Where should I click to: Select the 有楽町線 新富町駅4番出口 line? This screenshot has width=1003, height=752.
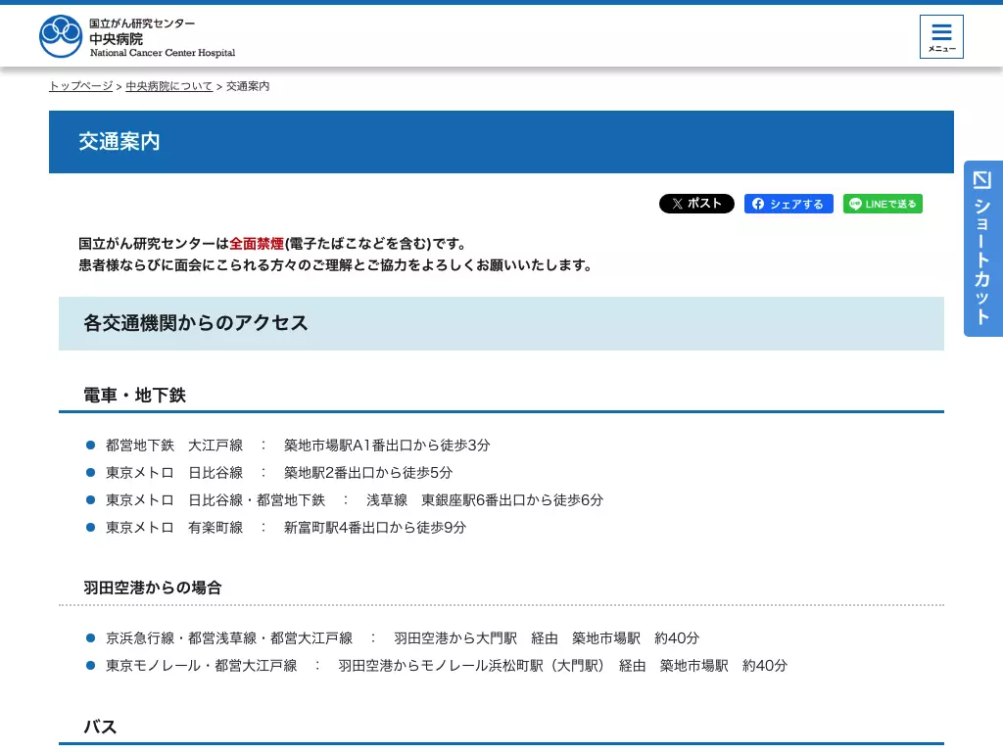tap(286, 528)
